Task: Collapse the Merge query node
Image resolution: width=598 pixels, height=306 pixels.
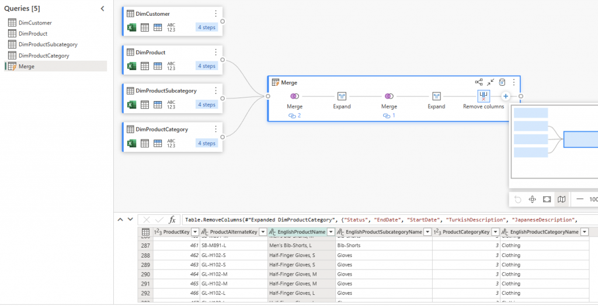Action: point(491,83)
